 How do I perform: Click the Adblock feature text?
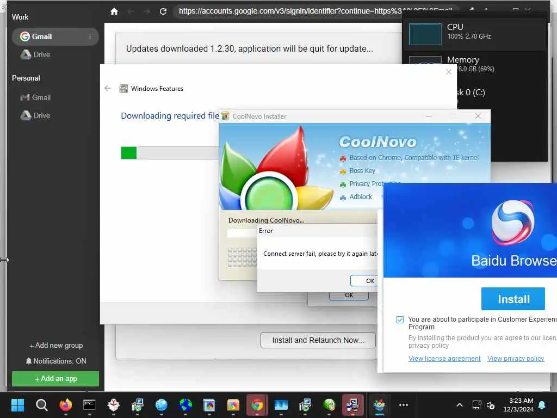[x=361, y=197]
